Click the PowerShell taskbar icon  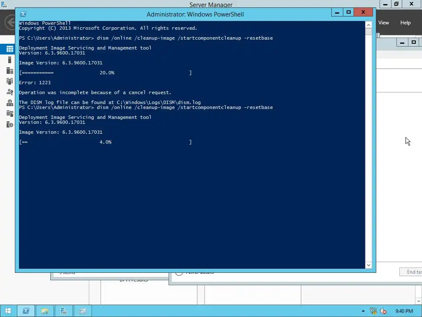click(x=26, y=311)
